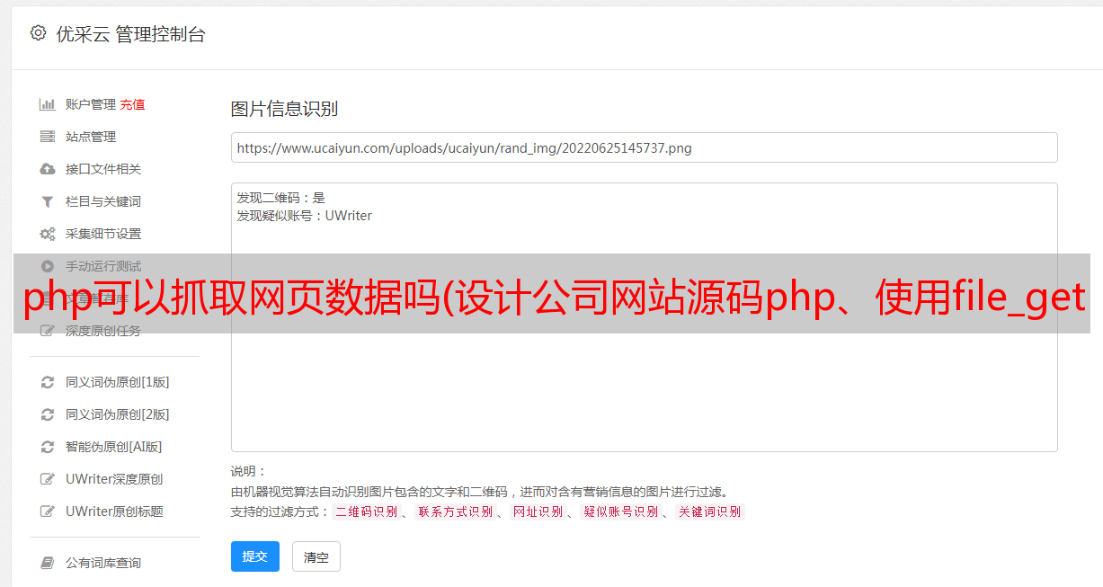Click the gear icon beside 优采云 管理控制台
Viewport: 1103px width, 587px height.
coord(38,33)
